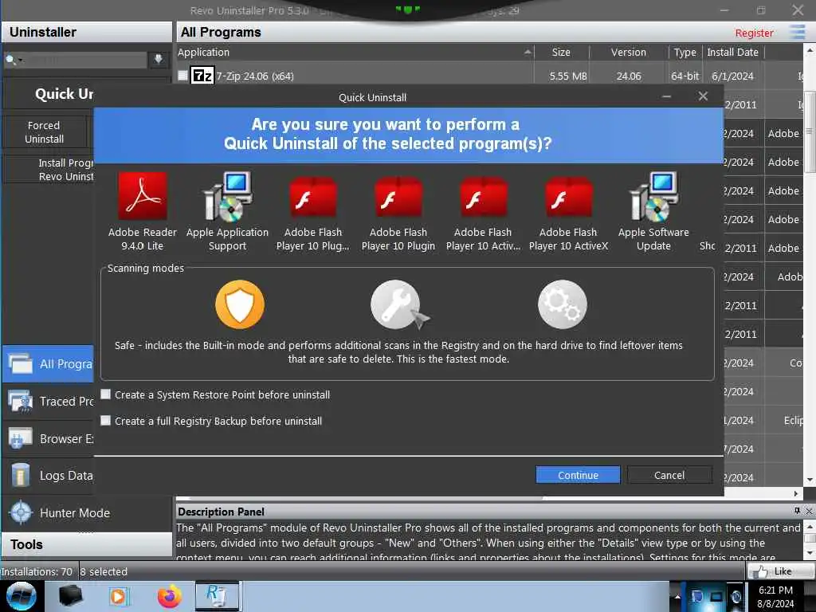Click the search magnifier icon in Uninstaller panel
The image size is (816, 612).
click(10, 60)
